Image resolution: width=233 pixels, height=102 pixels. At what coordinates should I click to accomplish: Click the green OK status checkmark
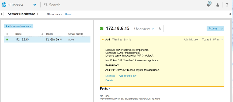point(102,28)
